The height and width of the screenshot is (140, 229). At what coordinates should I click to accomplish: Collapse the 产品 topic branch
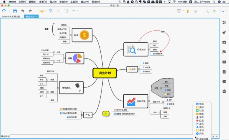coord(82,115)
